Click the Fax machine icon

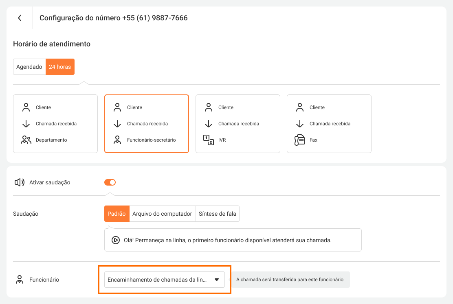(x=300, y=140)
